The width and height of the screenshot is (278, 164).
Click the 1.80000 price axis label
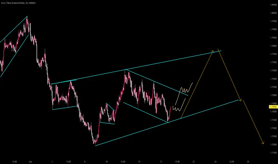(274, 13)
